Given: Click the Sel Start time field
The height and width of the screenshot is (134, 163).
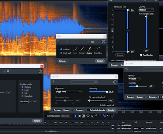Looking at the screenshot, I should tap(126, 125).
